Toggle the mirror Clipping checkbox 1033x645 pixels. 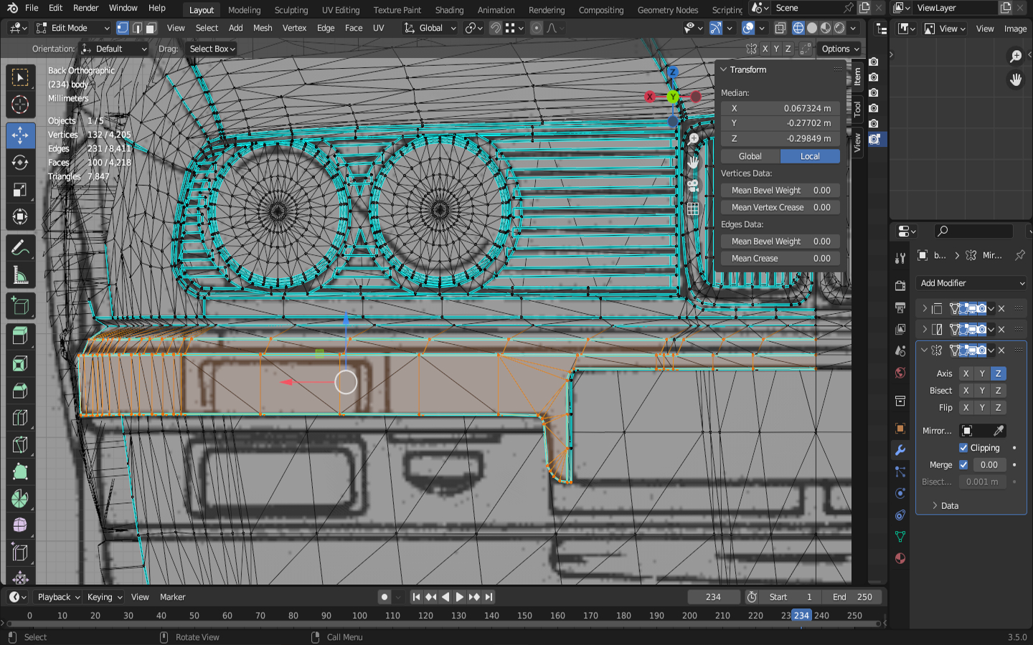pos(963,448)
